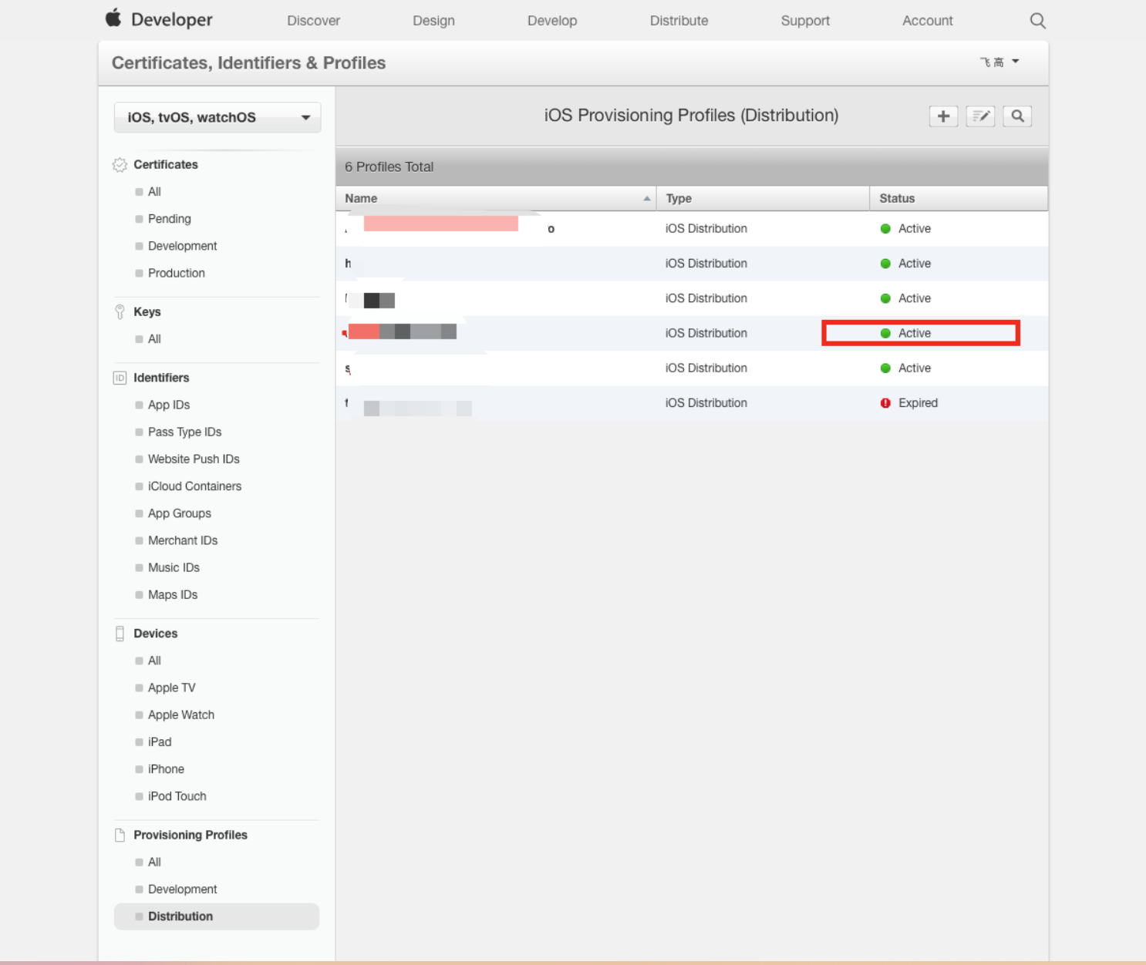This screenshot has width=1146, height=965.
Task: Open the Account menu in top navigation
Action: 927,21
